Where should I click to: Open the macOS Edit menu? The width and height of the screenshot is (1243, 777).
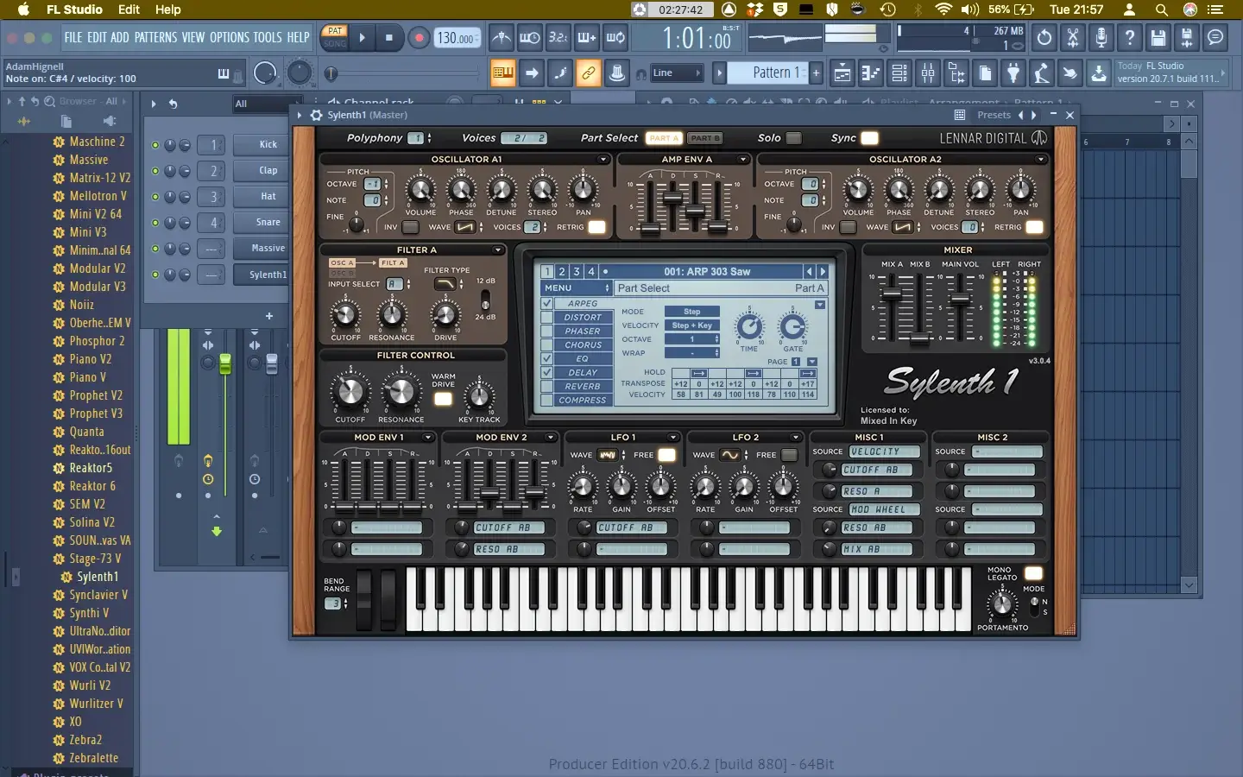129,9
